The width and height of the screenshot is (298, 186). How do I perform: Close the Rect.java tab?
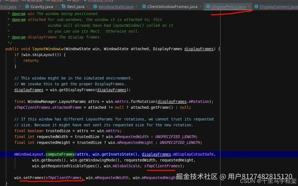tap(88, 7)
